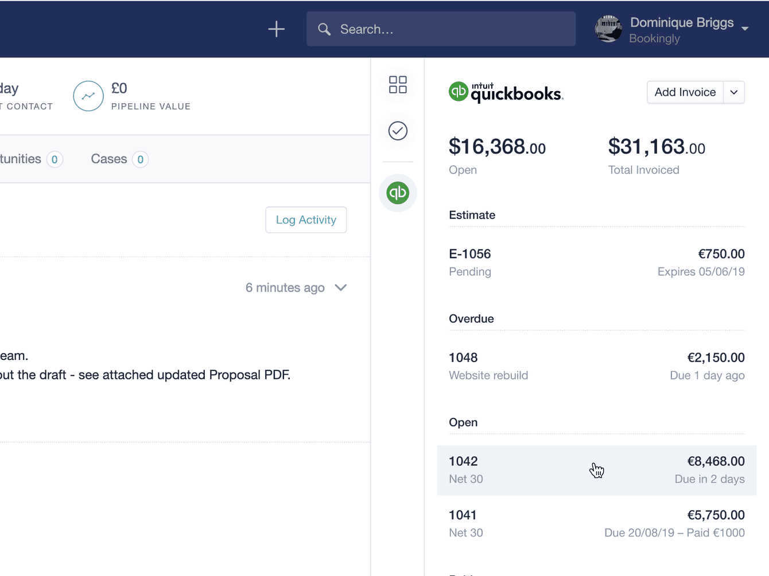This screenshot has height=576, width=769.
Task: Open estimate E-1056
Action: [597, 262]
